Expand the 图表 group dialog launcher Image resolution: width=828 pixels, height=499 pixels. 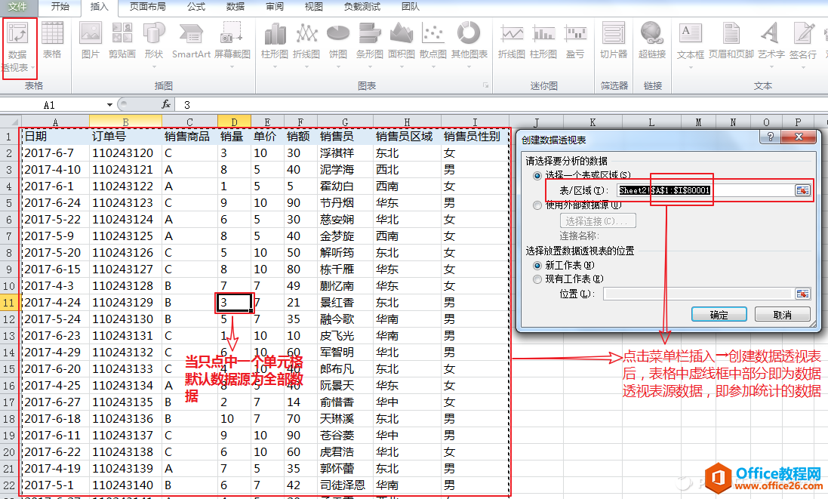485,86
